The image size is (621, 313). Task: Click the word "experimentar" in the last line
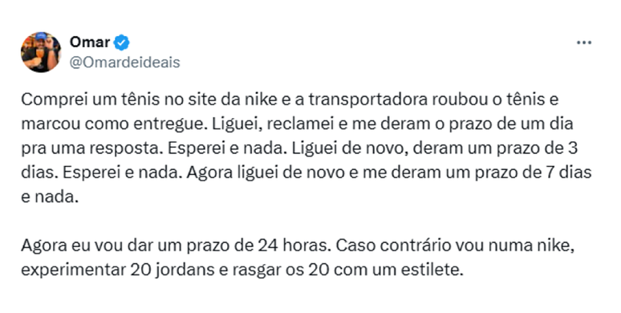73,270
